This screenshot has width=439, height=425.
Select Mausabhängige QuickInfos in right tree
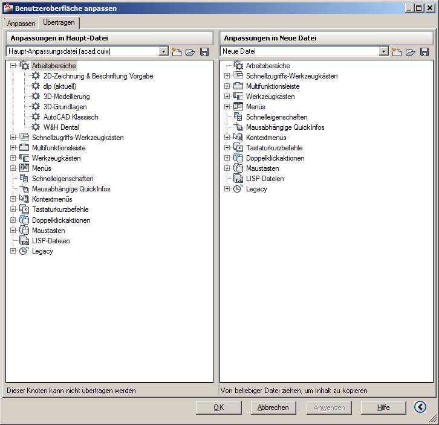(285, 127)
